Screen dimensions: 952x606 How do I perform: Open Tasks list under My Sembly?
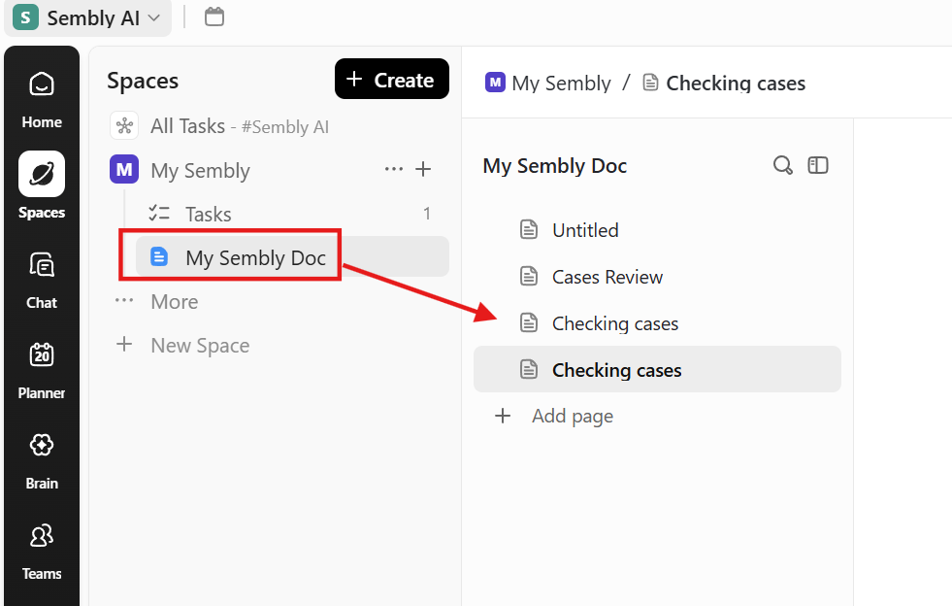click(208, 214)
